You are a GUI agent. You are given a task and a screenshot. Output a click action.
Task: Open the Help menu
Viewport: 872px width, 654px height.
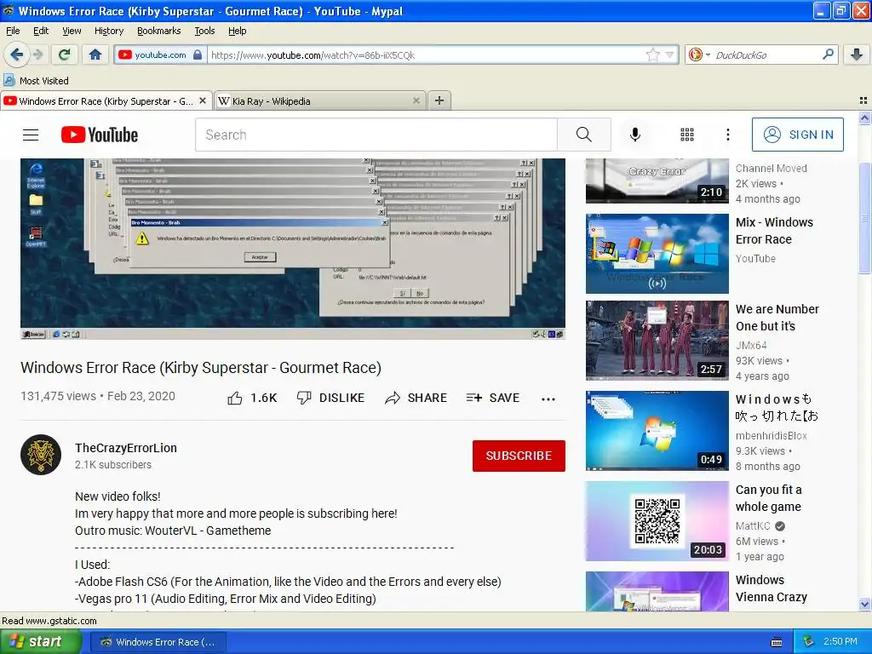237,31
